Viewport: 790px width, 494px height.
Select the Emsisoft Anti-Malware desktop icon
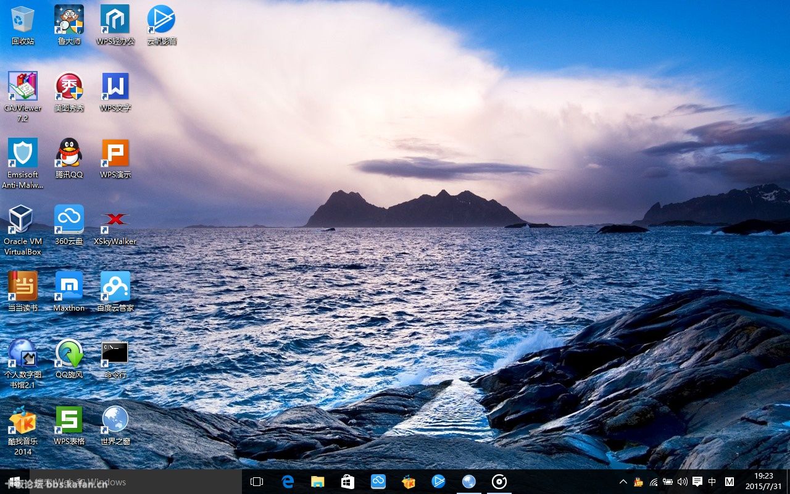23,164
